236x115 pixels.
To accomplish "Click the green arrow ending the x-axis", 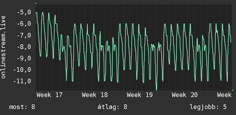I will point(233,90).
